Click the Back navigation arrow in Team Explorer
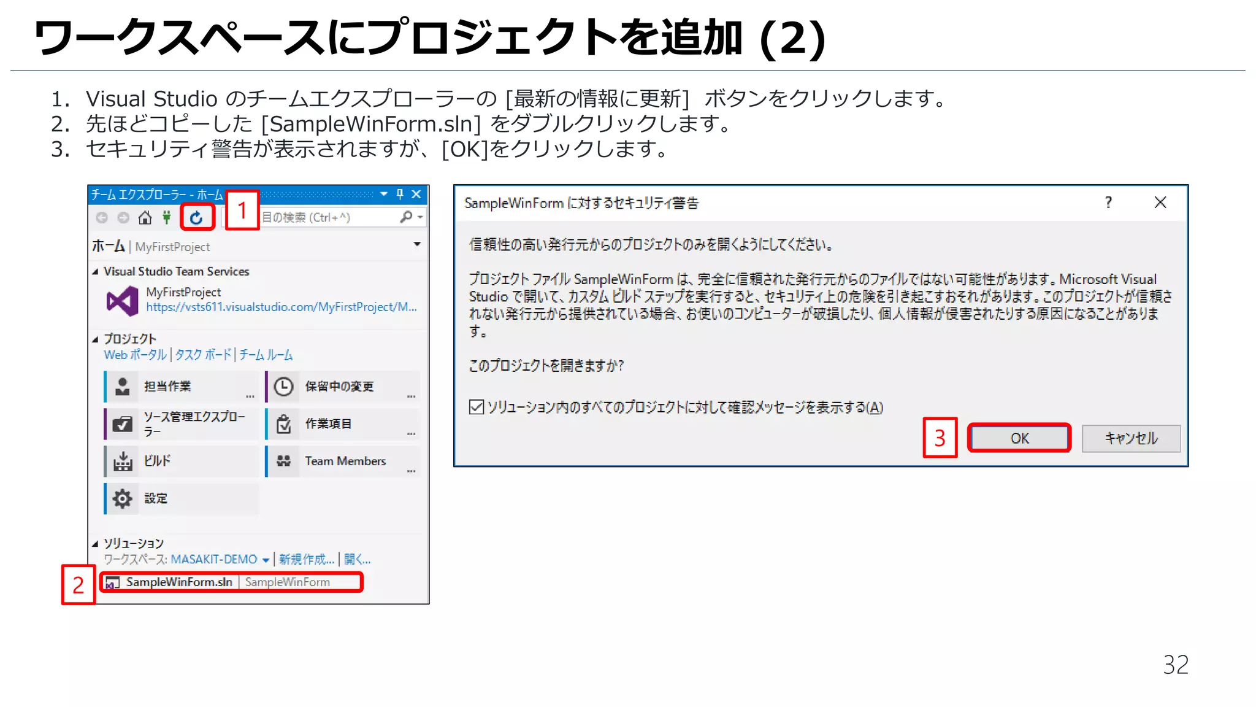Screen dimensions: 1256x707 [102, 217]
